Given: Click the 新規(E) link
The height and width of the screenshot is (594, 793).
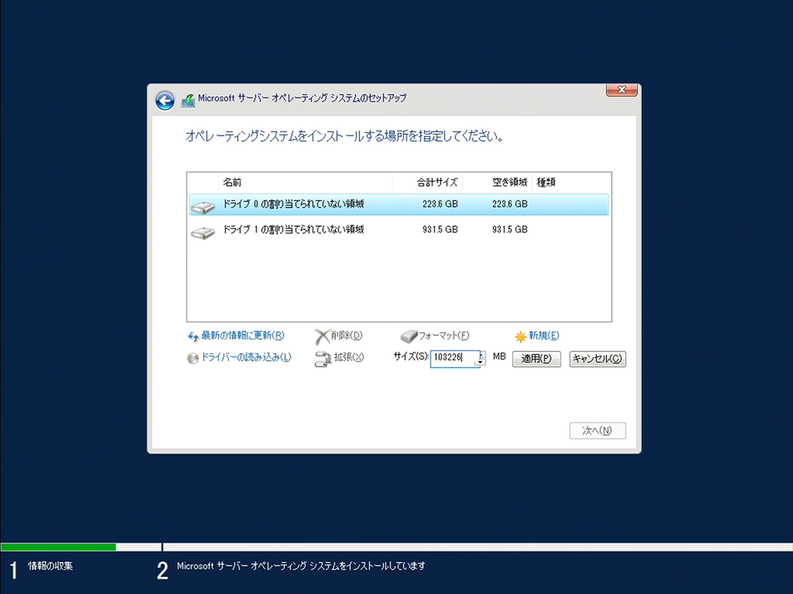Looking at the screenshot, I should (x=544, y=336).
